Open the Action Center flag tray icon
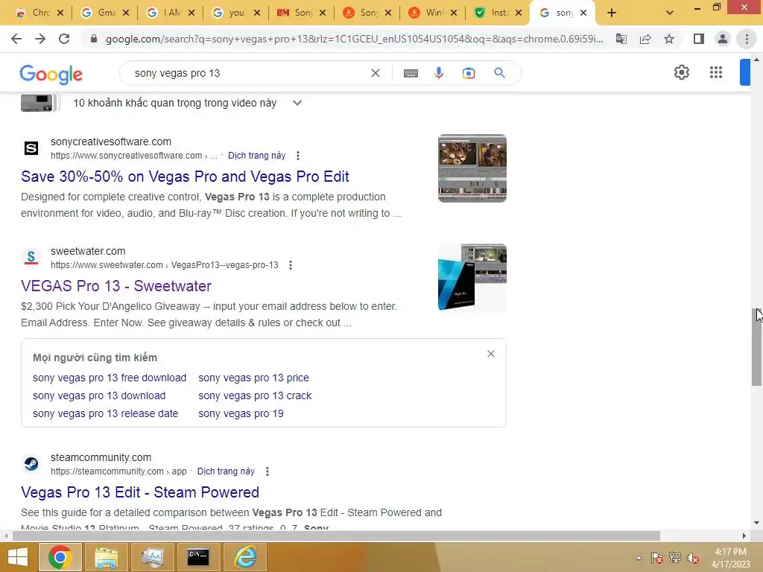 [656, 558]
